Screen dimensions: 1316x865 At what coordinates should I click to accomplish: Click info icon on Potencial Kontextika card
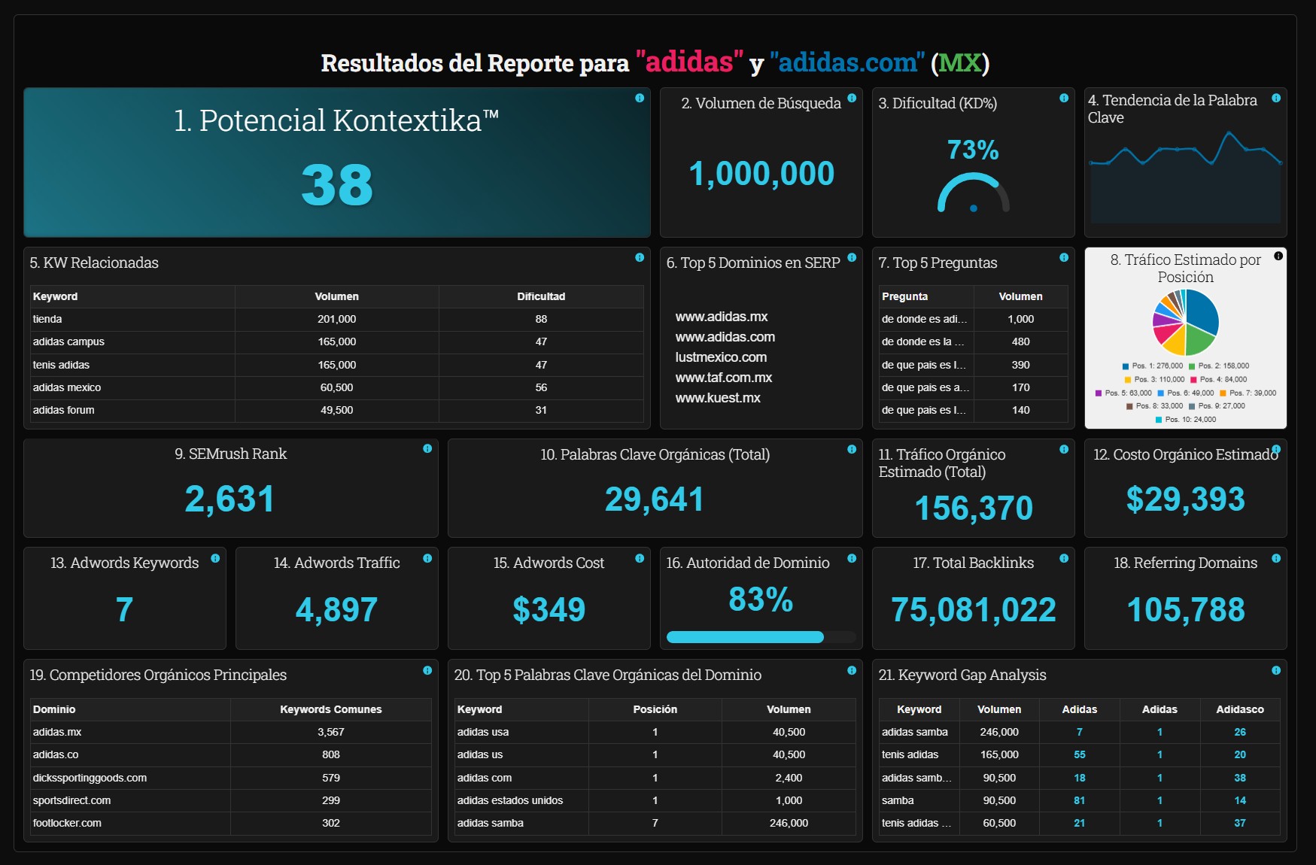coord(640,98)
